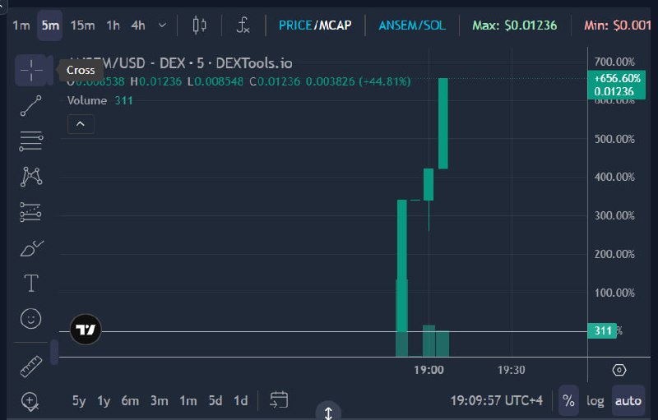Image resolution: width=658 pixels, height=420 pixels.
Task: Select the Measure ruler tool
Action: (x=31, y=367)
